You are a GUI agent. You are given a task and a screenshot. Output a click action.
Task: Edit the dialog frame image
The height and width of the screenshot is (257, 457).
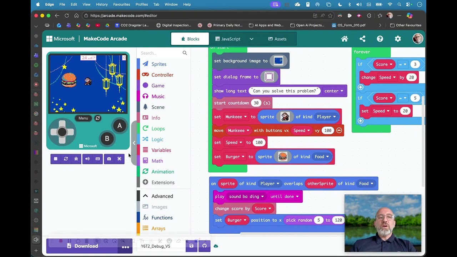pyautogui.click(x=269, y=77)
